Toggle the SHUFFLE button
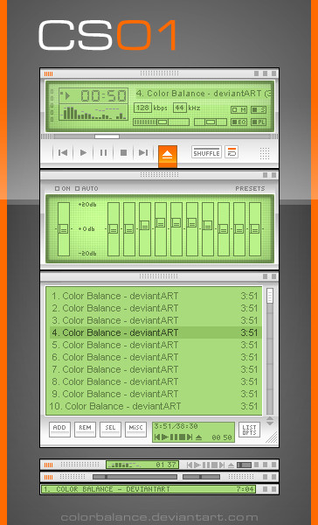This screenshot has width=318, height=525. pos(207,152)
